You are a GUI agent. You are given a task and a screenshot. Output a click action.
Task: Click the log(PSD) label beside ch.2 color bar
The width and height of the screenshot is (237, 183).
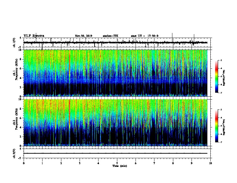coord(224,127)
